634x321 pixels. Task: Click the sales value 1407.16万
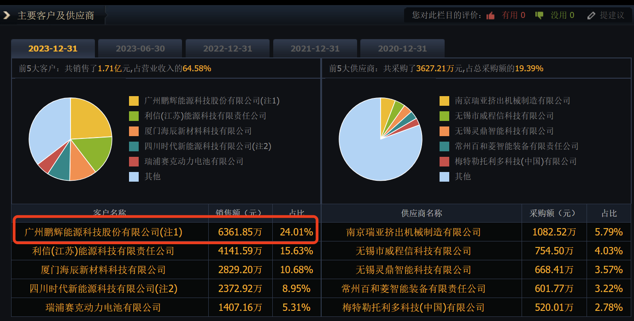(240, 307)
